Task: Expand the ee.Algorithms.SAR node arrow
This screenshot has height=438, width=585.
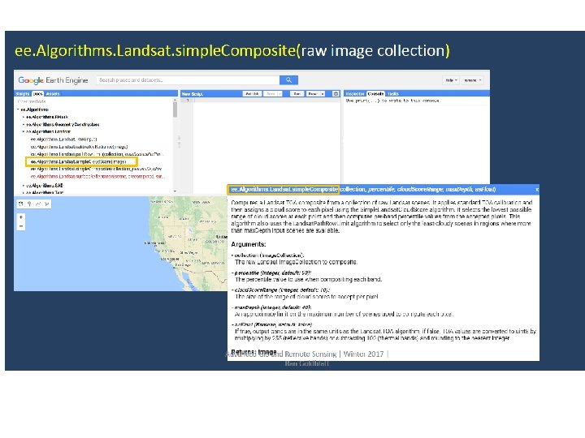Action: point(23,185)
